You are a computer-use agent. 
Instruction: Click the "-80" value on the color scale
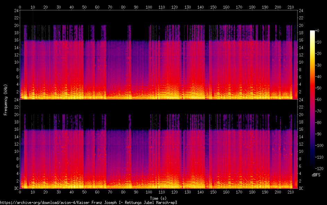tap(318, 122)
